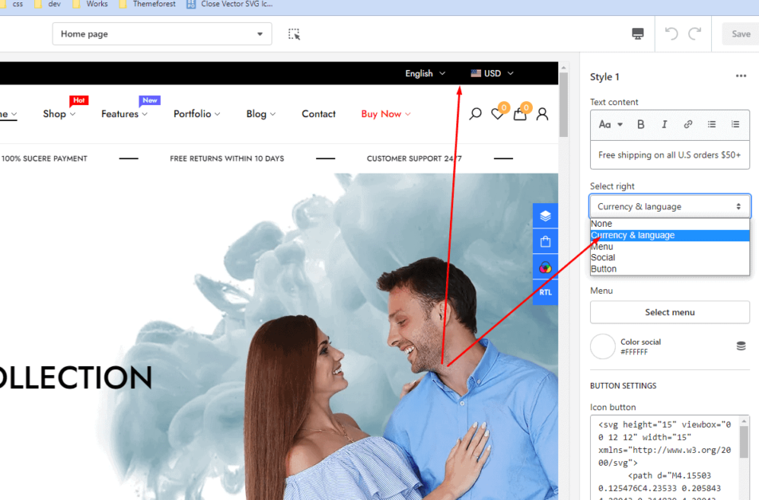Open the Style 1 three-dots menu
Screen dimensions: 759x500
(x=741, y=76)
